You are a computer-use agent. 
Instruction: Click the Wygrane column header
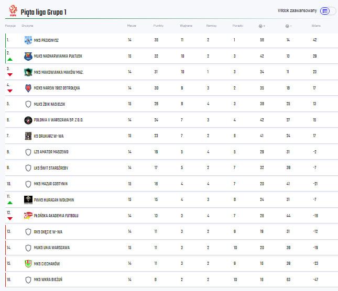point(186,25)
